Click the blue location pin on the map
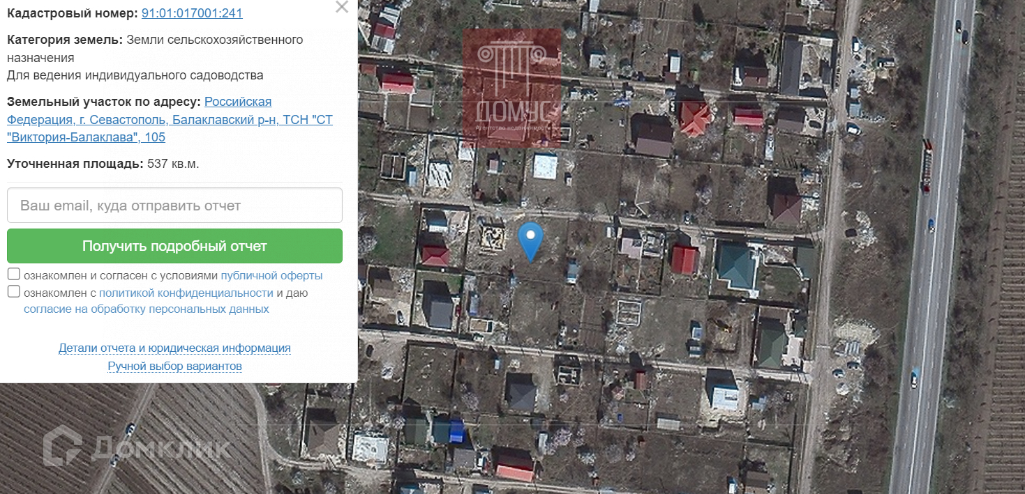Viewport: 1025px width, 494px height. (531, 241)
